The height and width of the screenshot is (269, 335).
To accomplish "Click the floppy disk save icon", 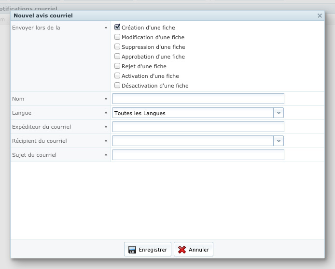I will coord(132,250).
